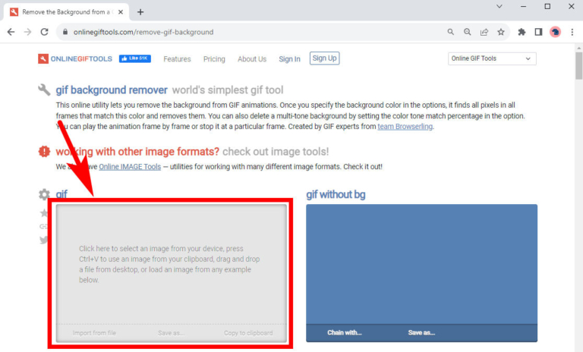Expand the Online GIF Tools dropdown

click(x=492, y=59)
